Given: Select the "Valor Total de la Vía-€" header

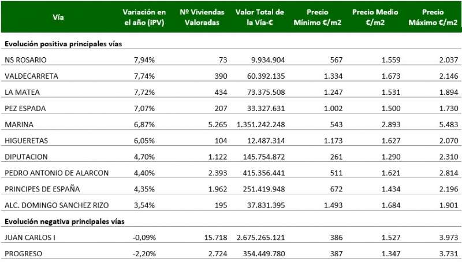Looking at the screenshot, I should pyautogui.click(x=259, y=17).
